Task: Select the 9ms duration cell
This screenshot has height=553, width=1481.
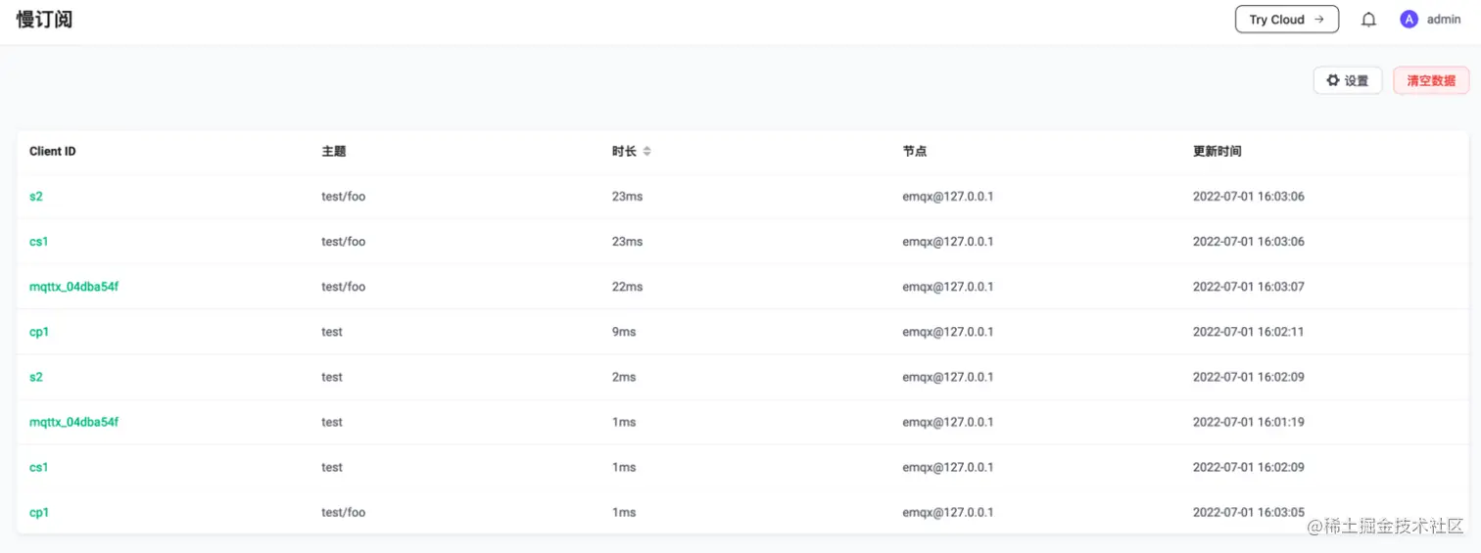Action: point(624,332)
